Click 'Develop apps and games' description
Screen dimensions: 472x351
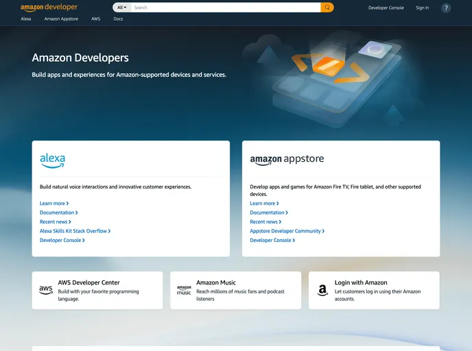coord(335,191)
